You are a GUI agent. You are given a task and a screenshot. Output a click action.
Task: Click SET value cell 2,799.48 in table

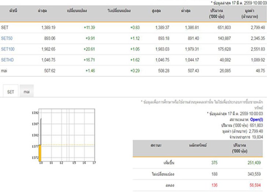(258, 27)
